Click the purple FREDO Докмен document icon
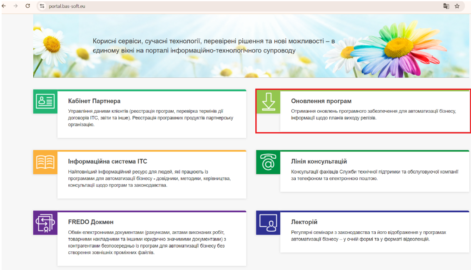The width and height of the screenshot is (471, 270). tap(45, 223)
